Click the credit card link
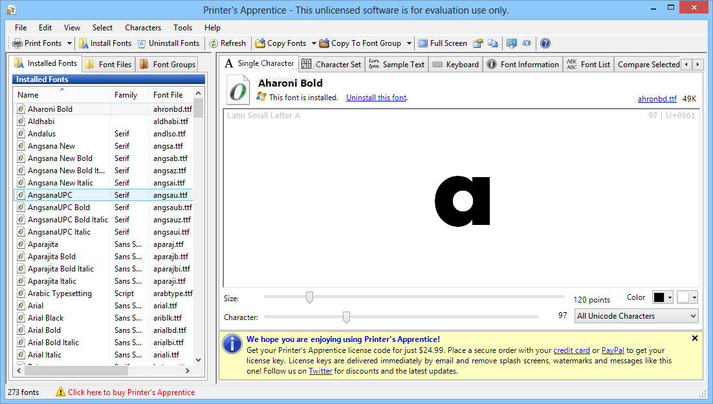The width and height of the screenshot is (713, 404). tap(571, 350)
